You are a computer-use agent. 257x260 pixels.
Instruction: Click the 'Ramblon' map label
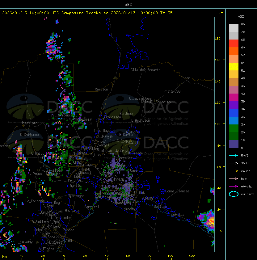(101, 89)
